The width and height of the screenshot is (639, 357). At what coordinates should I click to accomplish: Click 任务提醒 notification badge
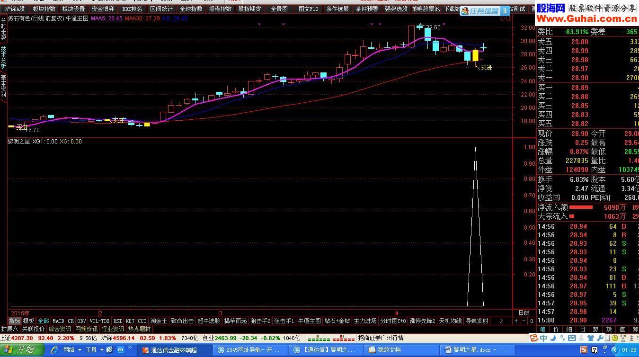click(485, 11)
